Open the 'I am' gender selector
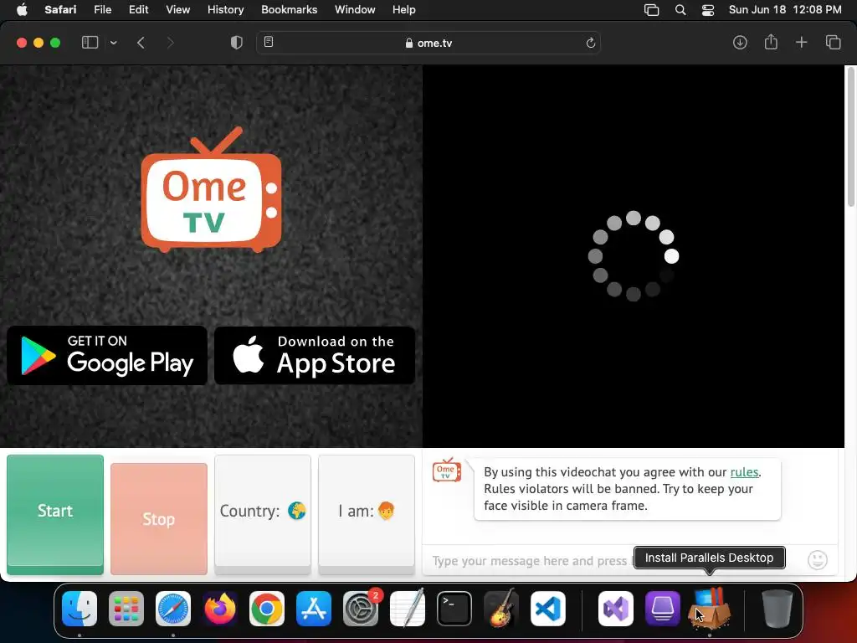 (x=367, y=515)
